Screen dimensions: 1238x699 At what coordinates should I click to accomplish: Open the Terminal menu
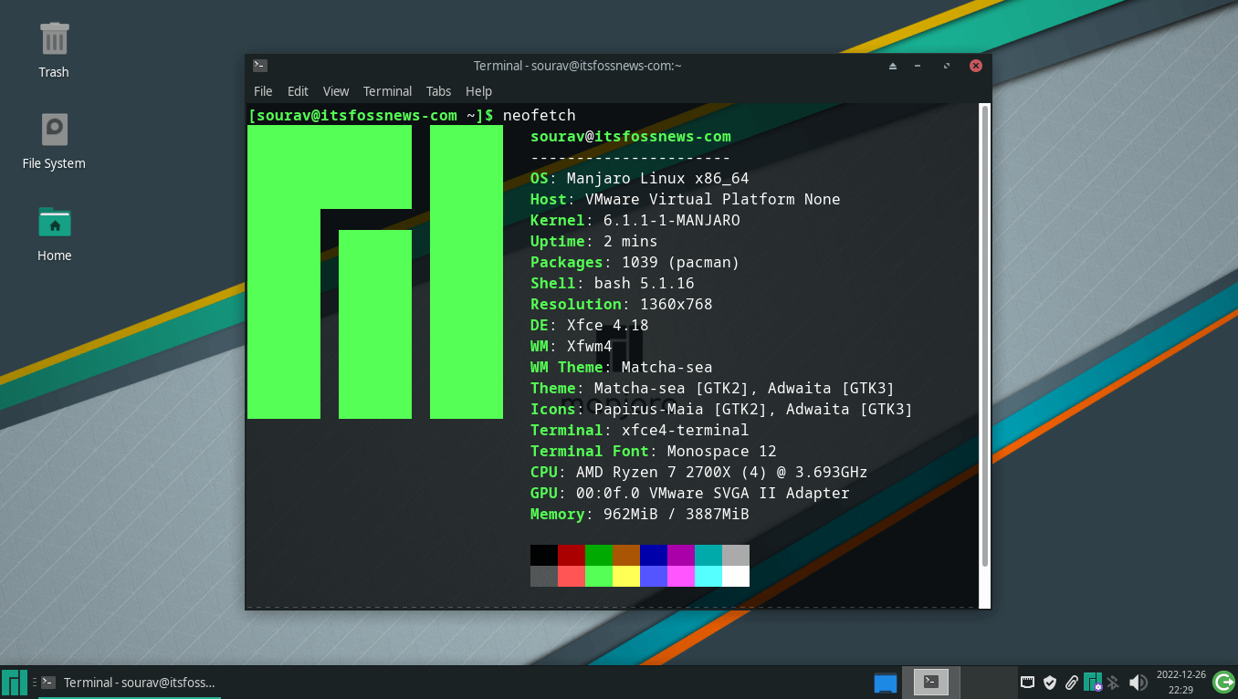click(x=387, y=91)
